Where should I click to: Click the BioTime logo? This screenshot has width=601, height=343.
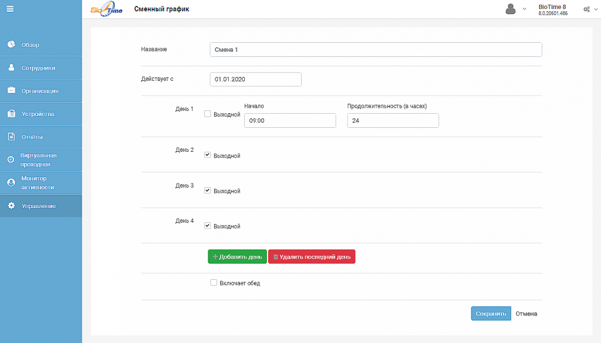(x=107, y=9)
